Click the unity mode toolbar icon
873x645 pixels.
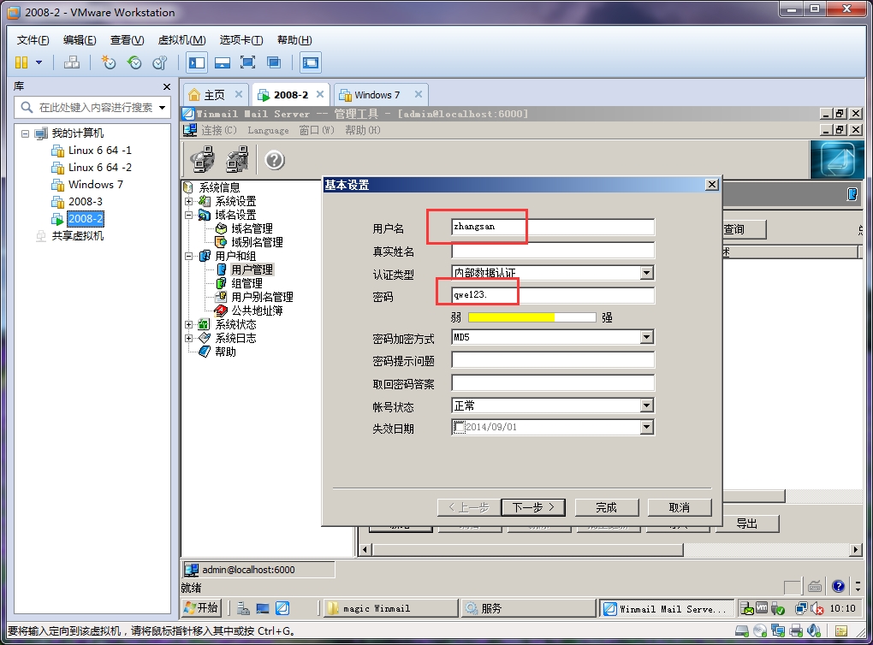[x=273, y=62]
